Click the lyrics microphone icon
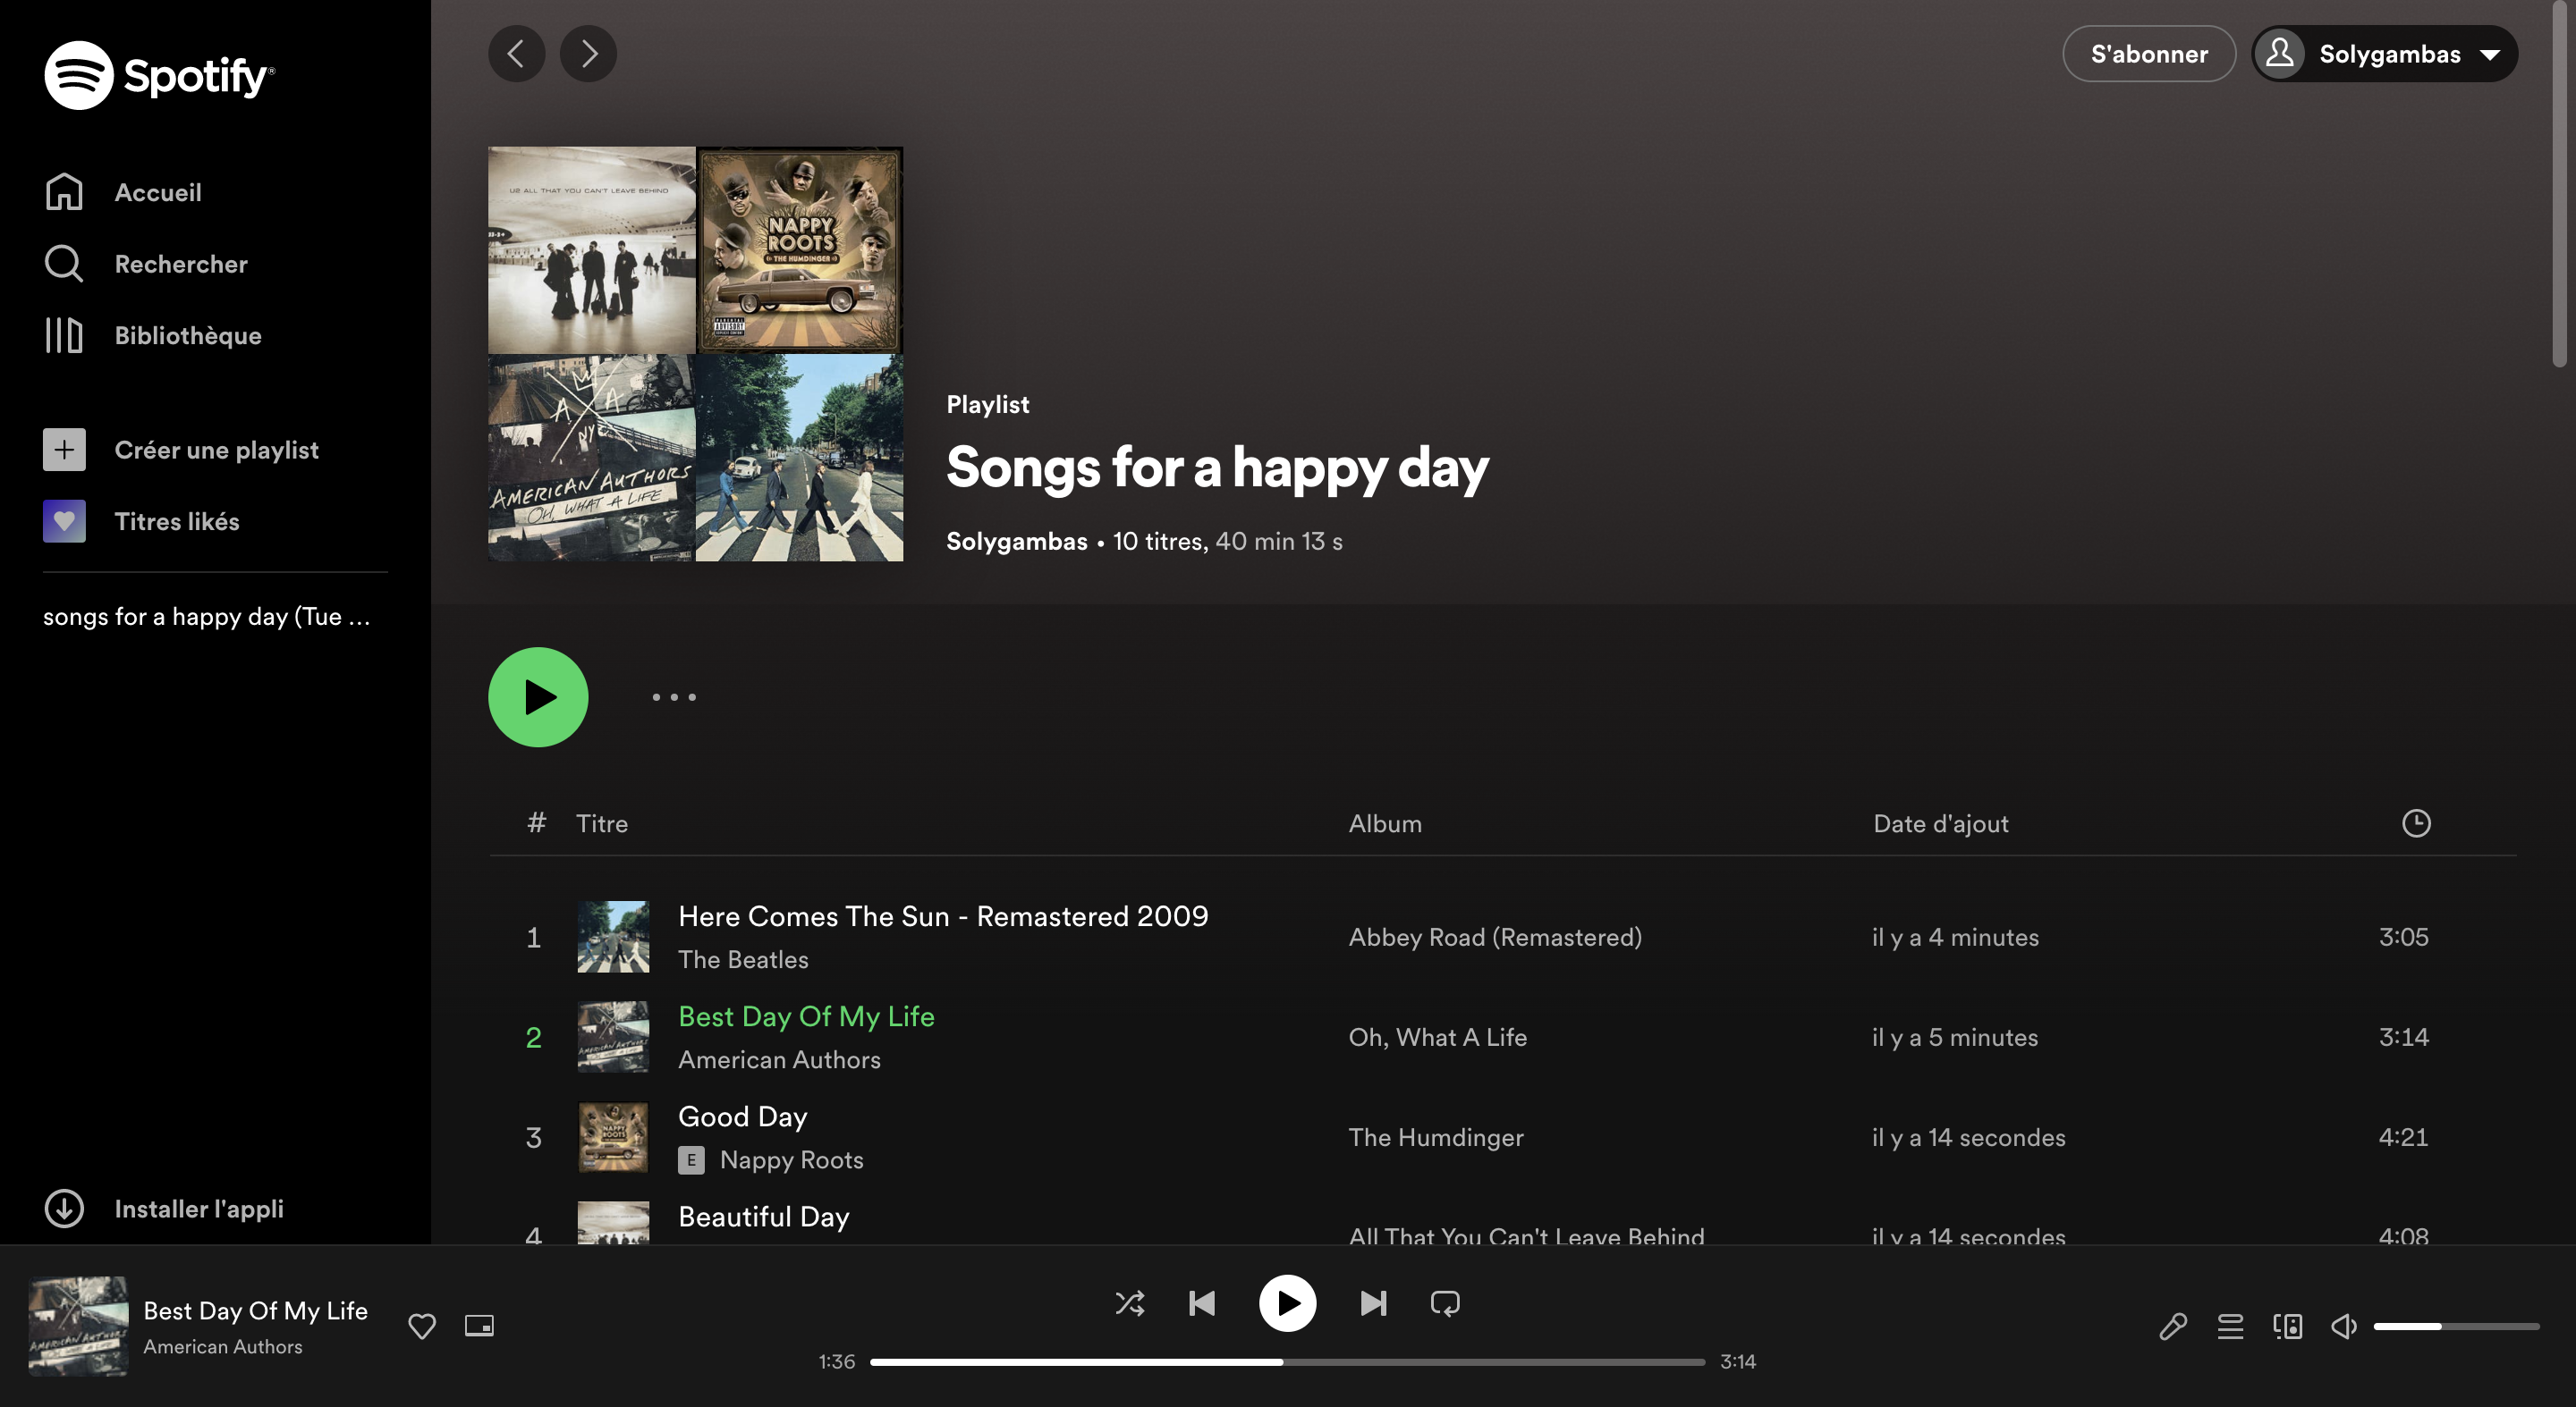2576x1407 pixels. (x=2172, y=1327)
